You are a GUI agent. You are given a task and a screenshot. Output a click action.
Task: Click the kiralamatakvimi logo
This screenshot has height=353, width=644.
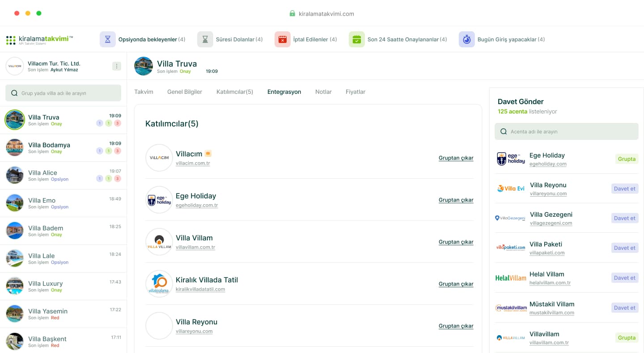pos(39,40)
